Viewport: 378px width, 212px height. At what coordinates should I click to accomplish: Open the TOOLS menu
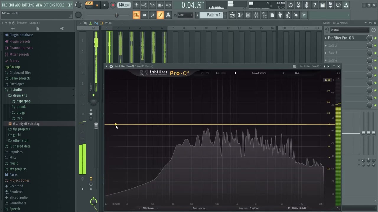pos(60,5)
